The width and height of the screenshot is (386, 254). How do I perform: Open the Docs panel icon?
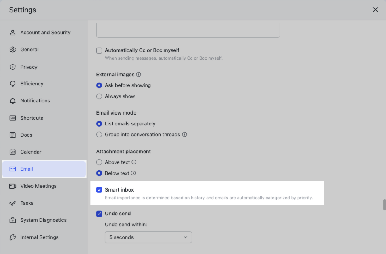point(13,135)
